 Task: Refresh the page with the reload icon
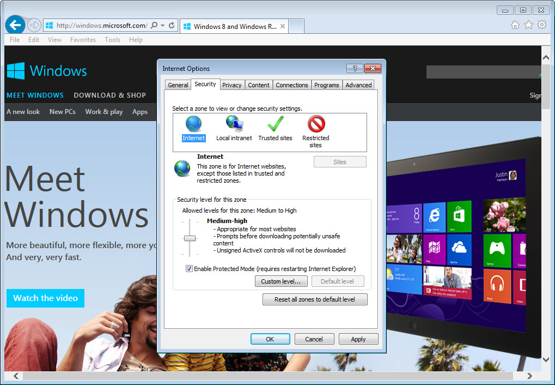coord(172,25)
